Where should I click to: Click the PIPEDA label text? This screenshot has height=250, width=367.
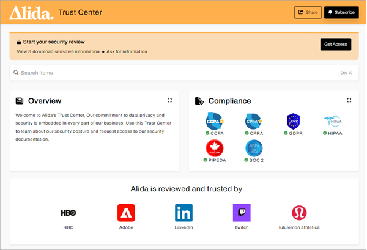pos(217,160)
